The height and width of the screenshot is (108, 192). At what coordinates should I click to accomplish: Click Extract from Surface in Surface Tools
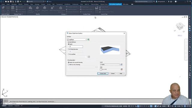click(x=87, y=9)
